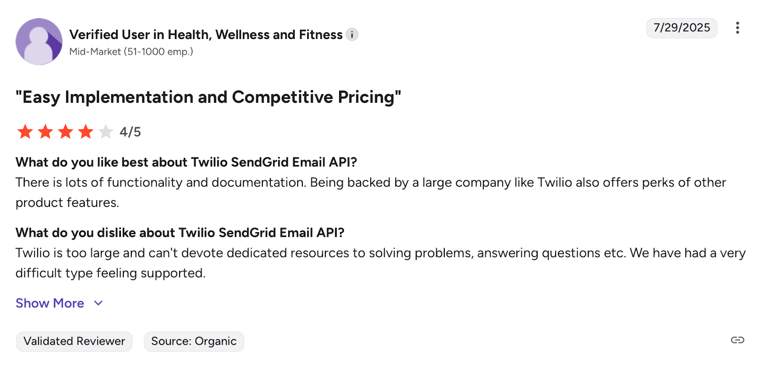Click the Verified User in Health, Wellness name

click(x=206, y=35)
